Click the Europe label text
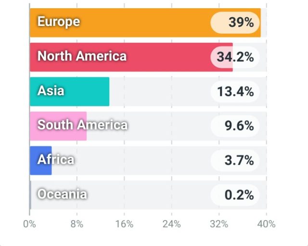 click(x=59, y=22)
